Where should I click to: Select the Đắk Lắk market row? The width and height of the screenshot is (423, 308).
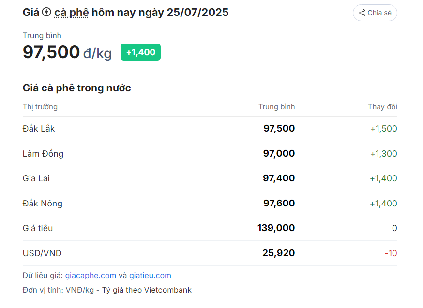tap(210, 129)
